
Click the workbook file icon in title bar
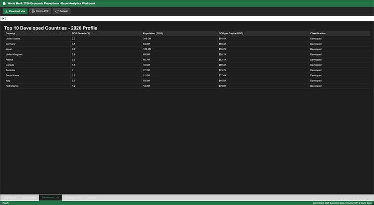click(4, 3)
